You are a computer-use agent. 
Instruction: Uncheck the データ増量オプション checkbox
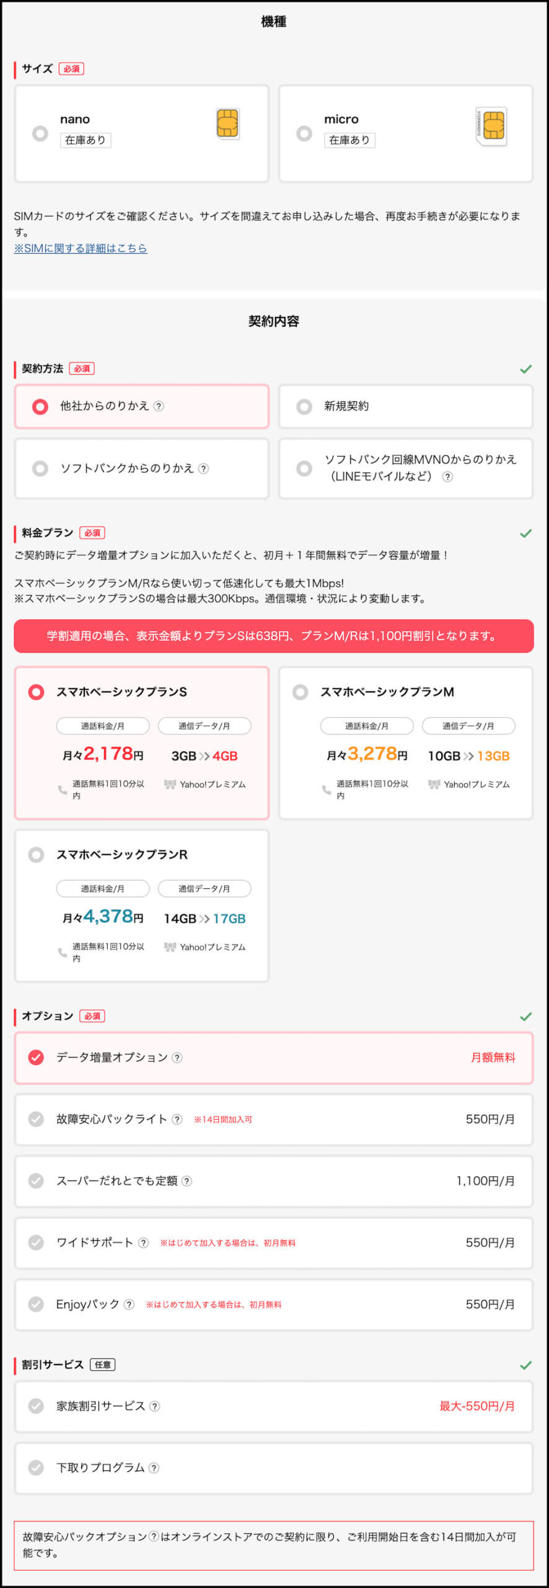(x=37, y=1058)
